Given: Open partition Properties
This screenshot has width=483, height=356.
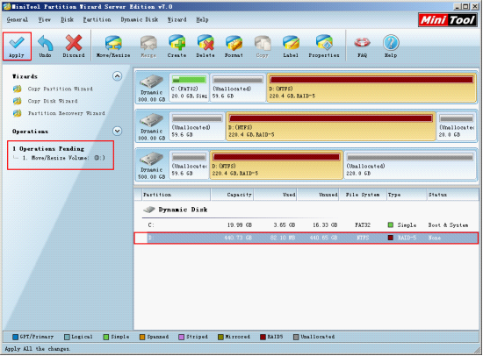Looking at the screenshot, I should coord(324,46).
